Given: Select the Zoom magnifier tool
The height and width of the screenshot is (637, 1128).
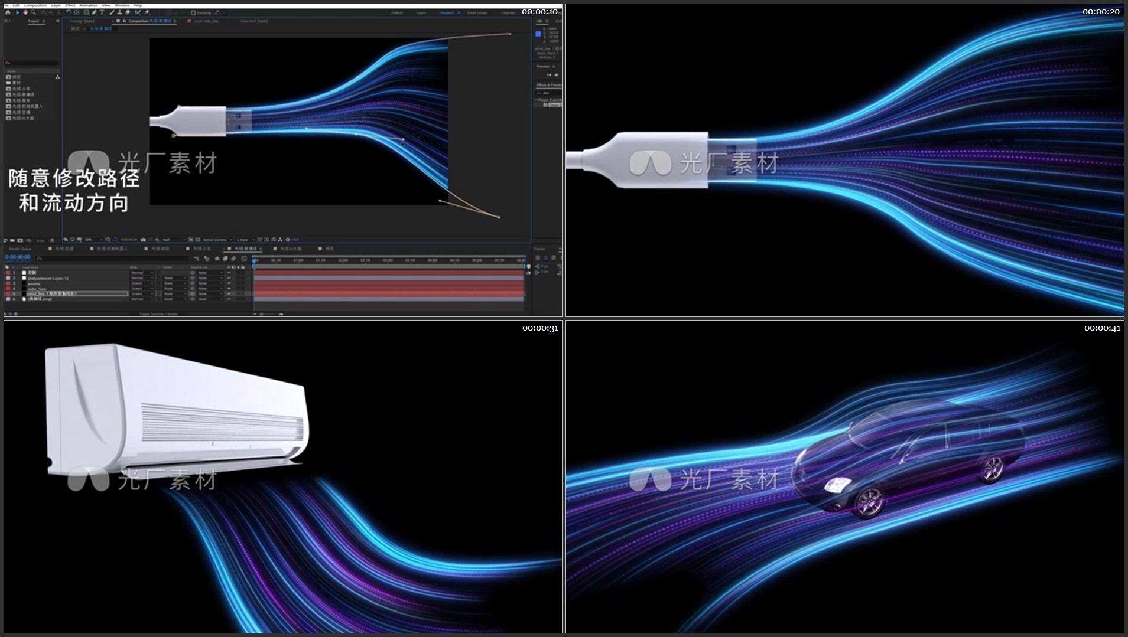Looking at the screenshot, I should [x=33, y=12].
